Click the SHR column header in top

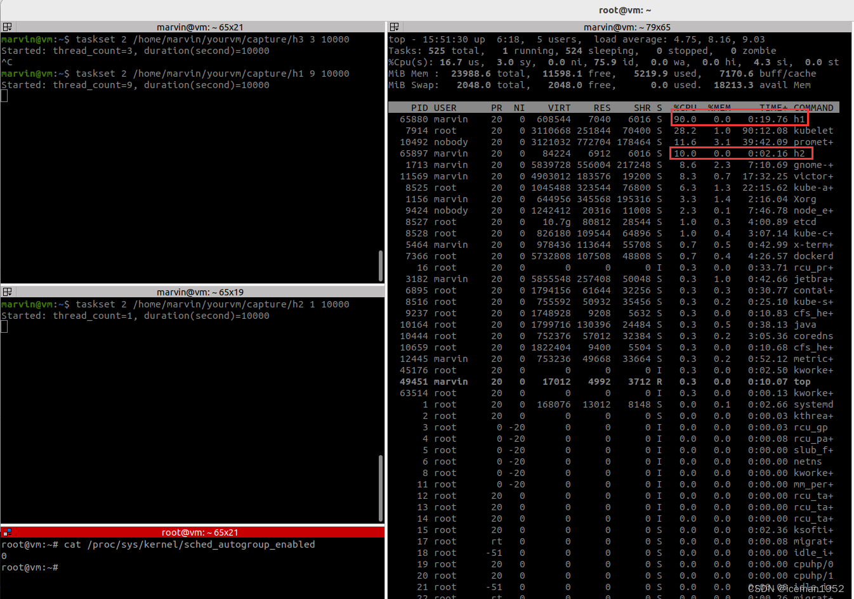[642, 108]
